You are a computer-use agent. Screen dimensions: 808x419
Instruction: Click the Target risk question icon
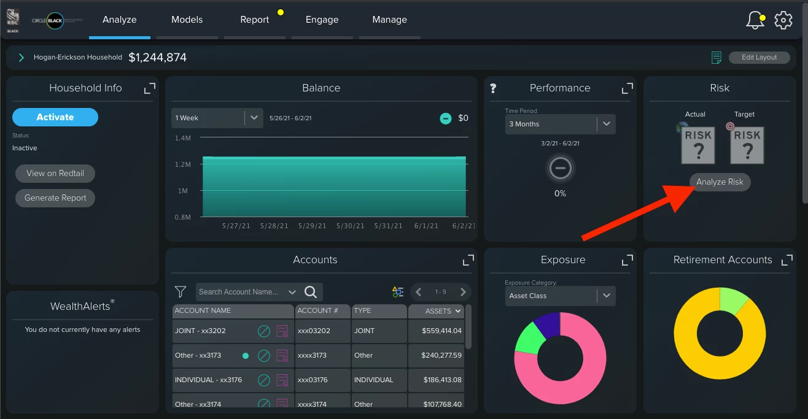point(747,145)
